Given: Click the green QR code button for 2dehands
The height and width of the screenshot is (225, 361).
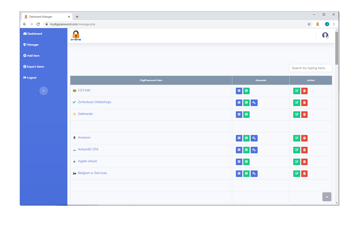Looking at the screenshot, I should coord(246,114).
